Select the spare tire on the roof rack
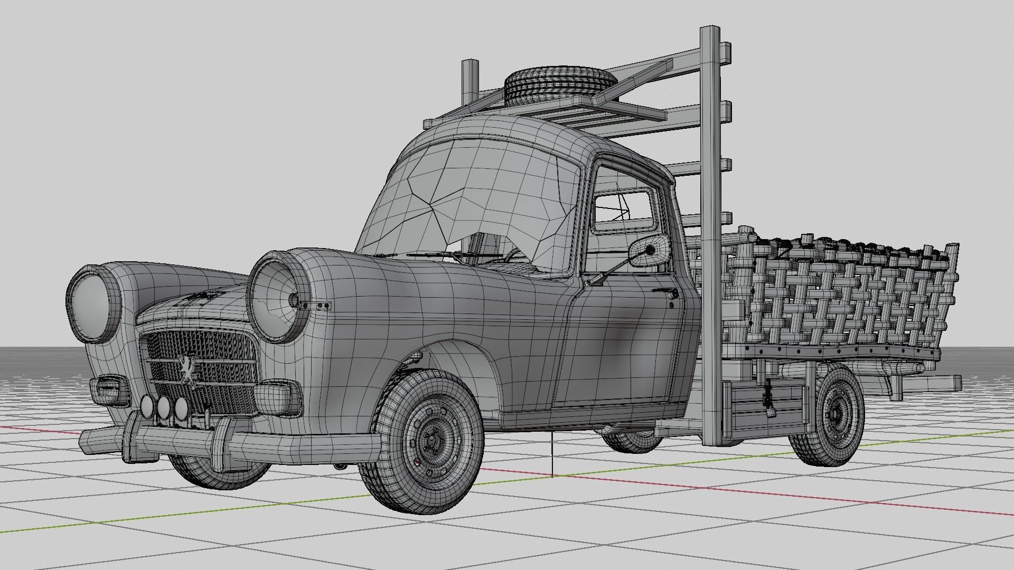This screenshot has height=570, width=1014. 561,85
